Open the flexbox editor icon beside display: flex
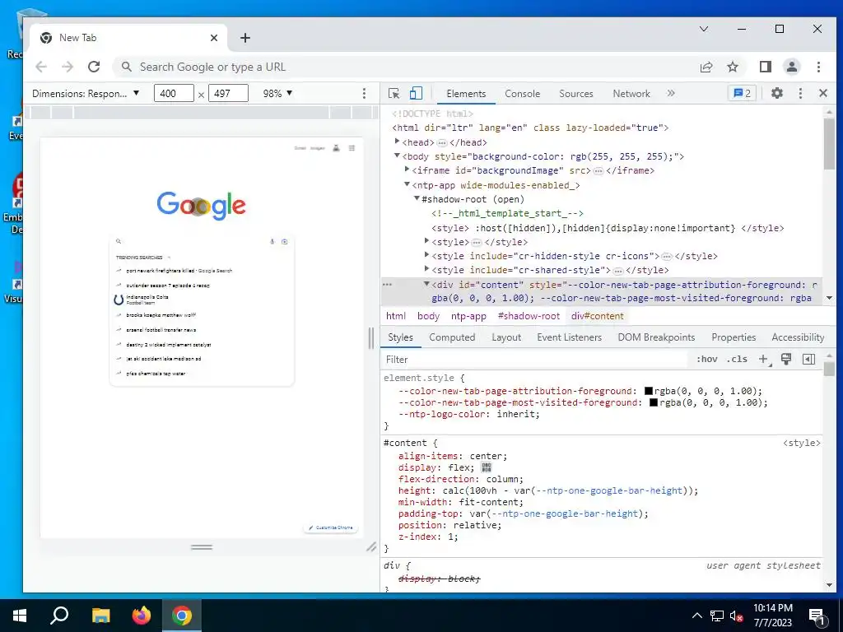843x632 pixels. coord(487,467)
